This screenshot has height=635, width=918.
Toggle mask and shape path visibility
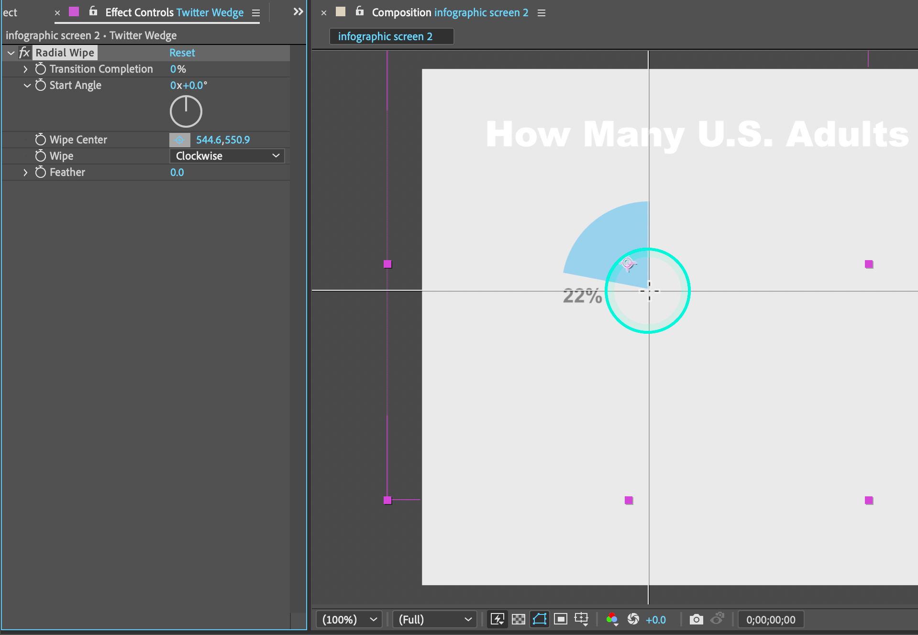[540, 619]
